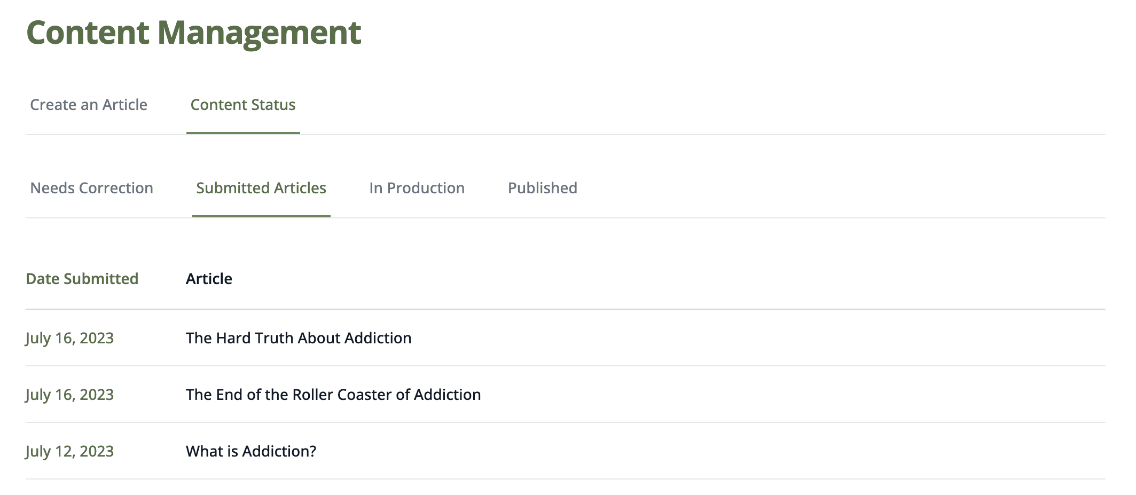Select the July 16 date for Roller Coaster article

click(x=70, y=394)
